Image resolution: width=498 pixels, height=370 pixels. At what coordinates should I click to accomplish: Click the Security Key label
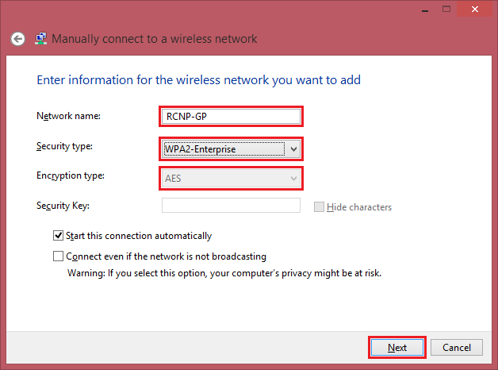pos(63,206)
